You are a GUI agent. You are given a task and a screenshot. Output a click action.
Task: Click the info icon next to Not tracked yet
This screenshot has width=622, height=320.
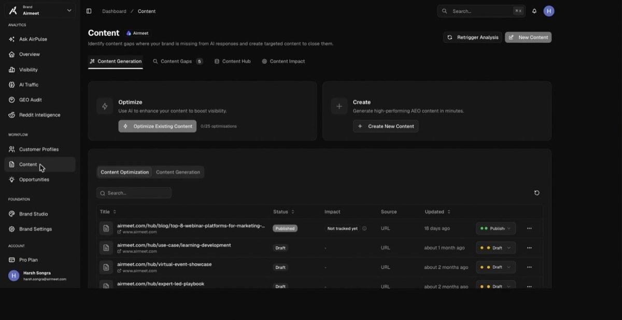364,228
